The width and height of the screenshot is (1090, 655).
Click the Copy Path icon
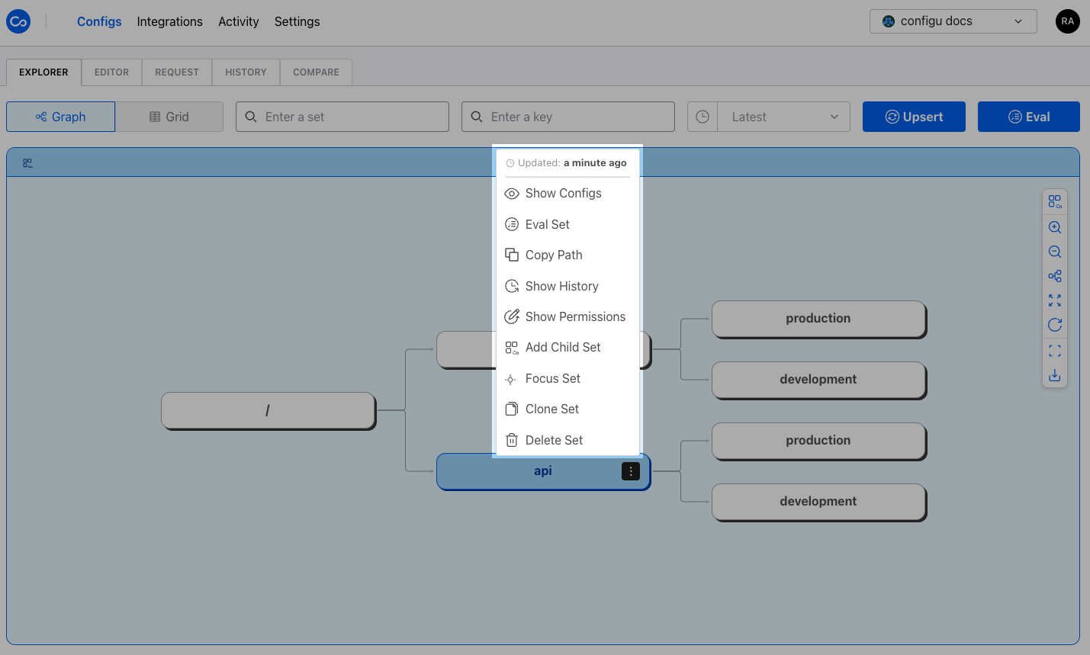[x=512, y=255]
